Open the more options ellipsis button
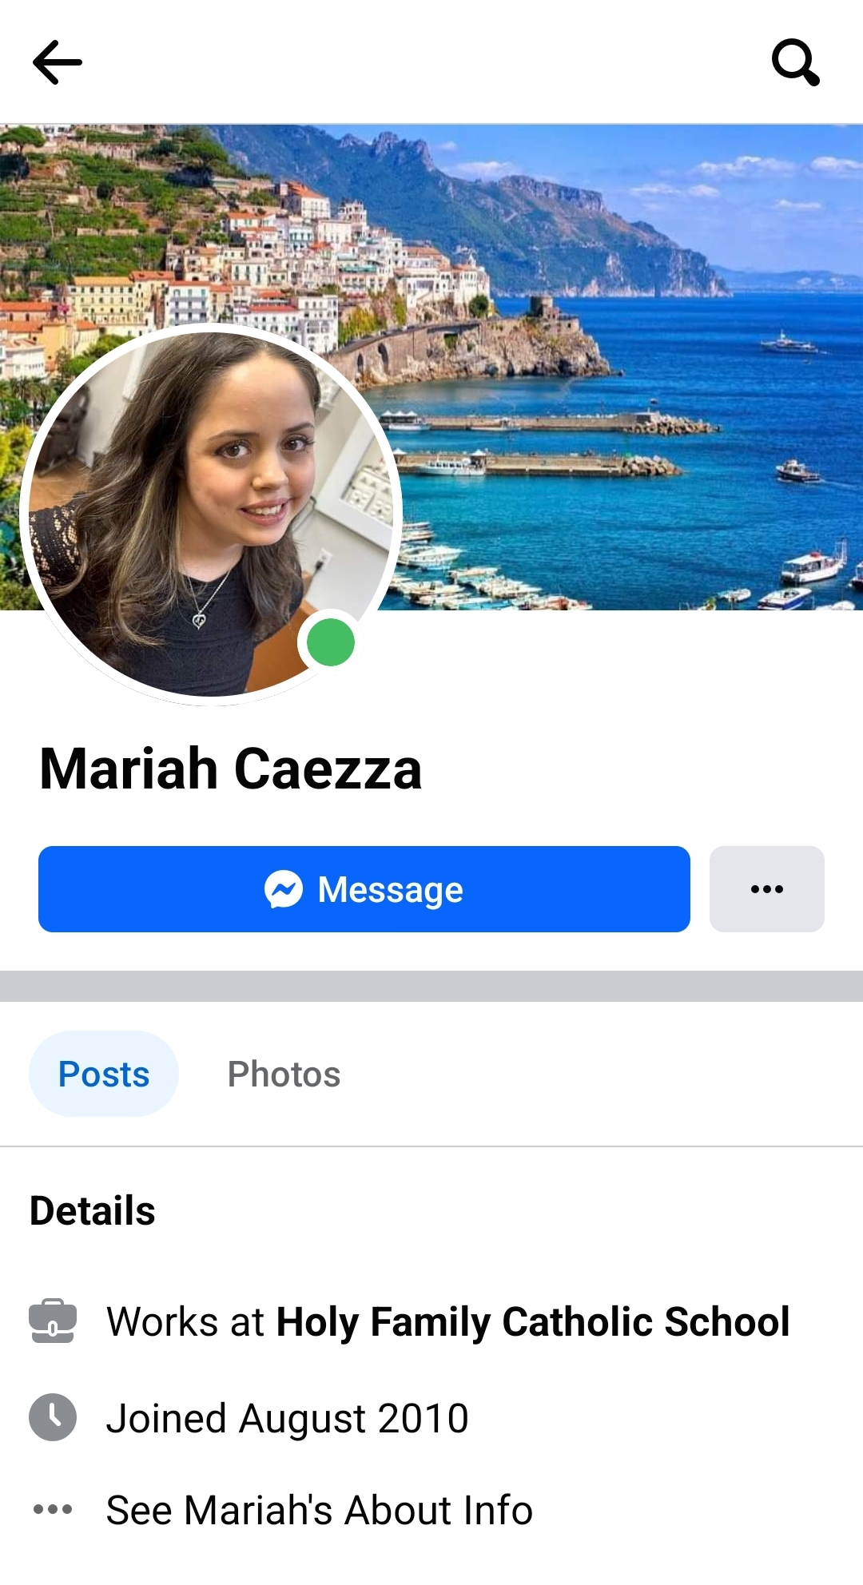The image size is (863, 1585). pos(767,889)
